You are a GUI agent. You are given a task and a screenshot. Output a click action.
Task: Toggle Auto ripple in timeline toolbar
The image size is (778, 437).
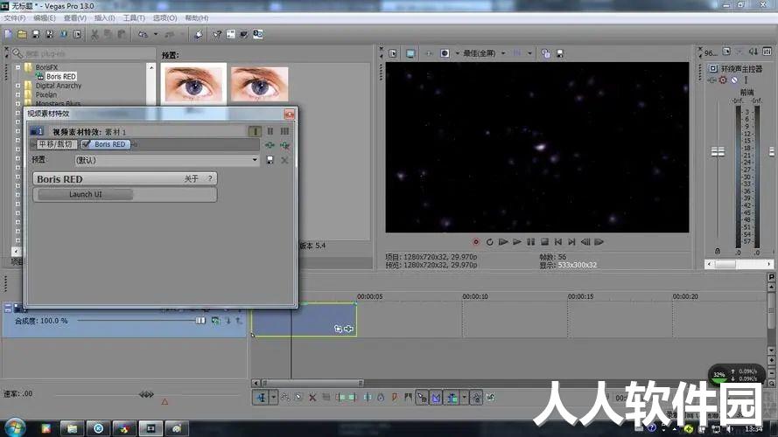tap(452, 398)
